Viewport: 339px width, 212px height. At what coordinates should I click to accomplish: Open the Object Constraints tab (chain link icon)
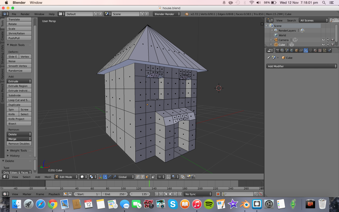click(301, 50)
